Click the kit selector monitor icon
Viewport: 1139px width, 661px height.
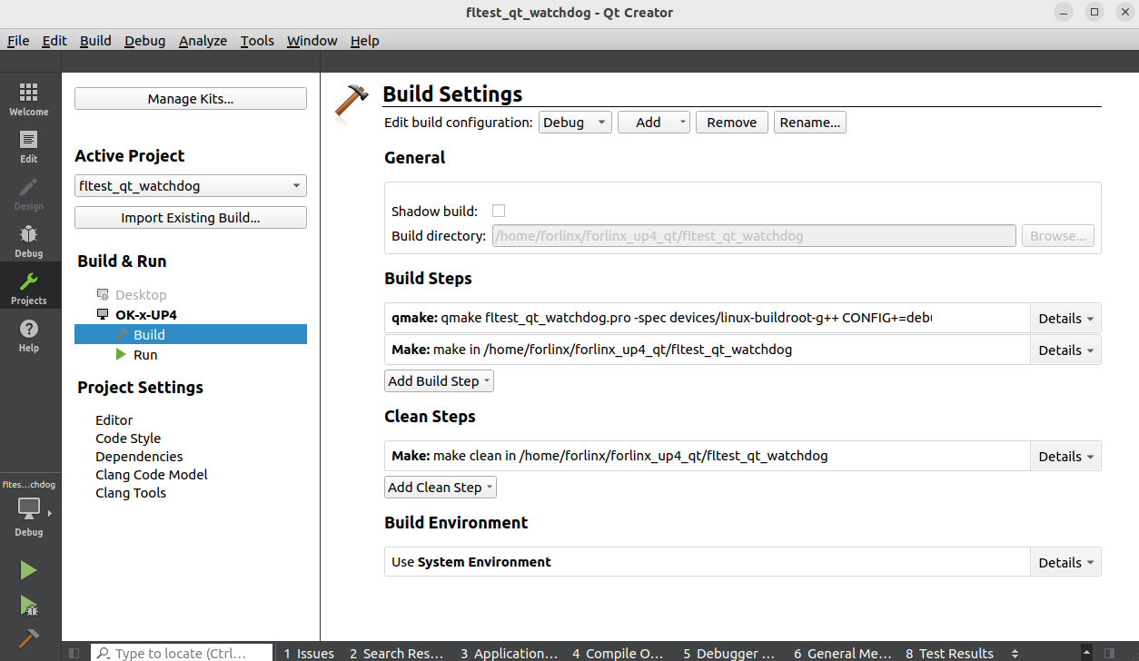(x=29, y=508)
